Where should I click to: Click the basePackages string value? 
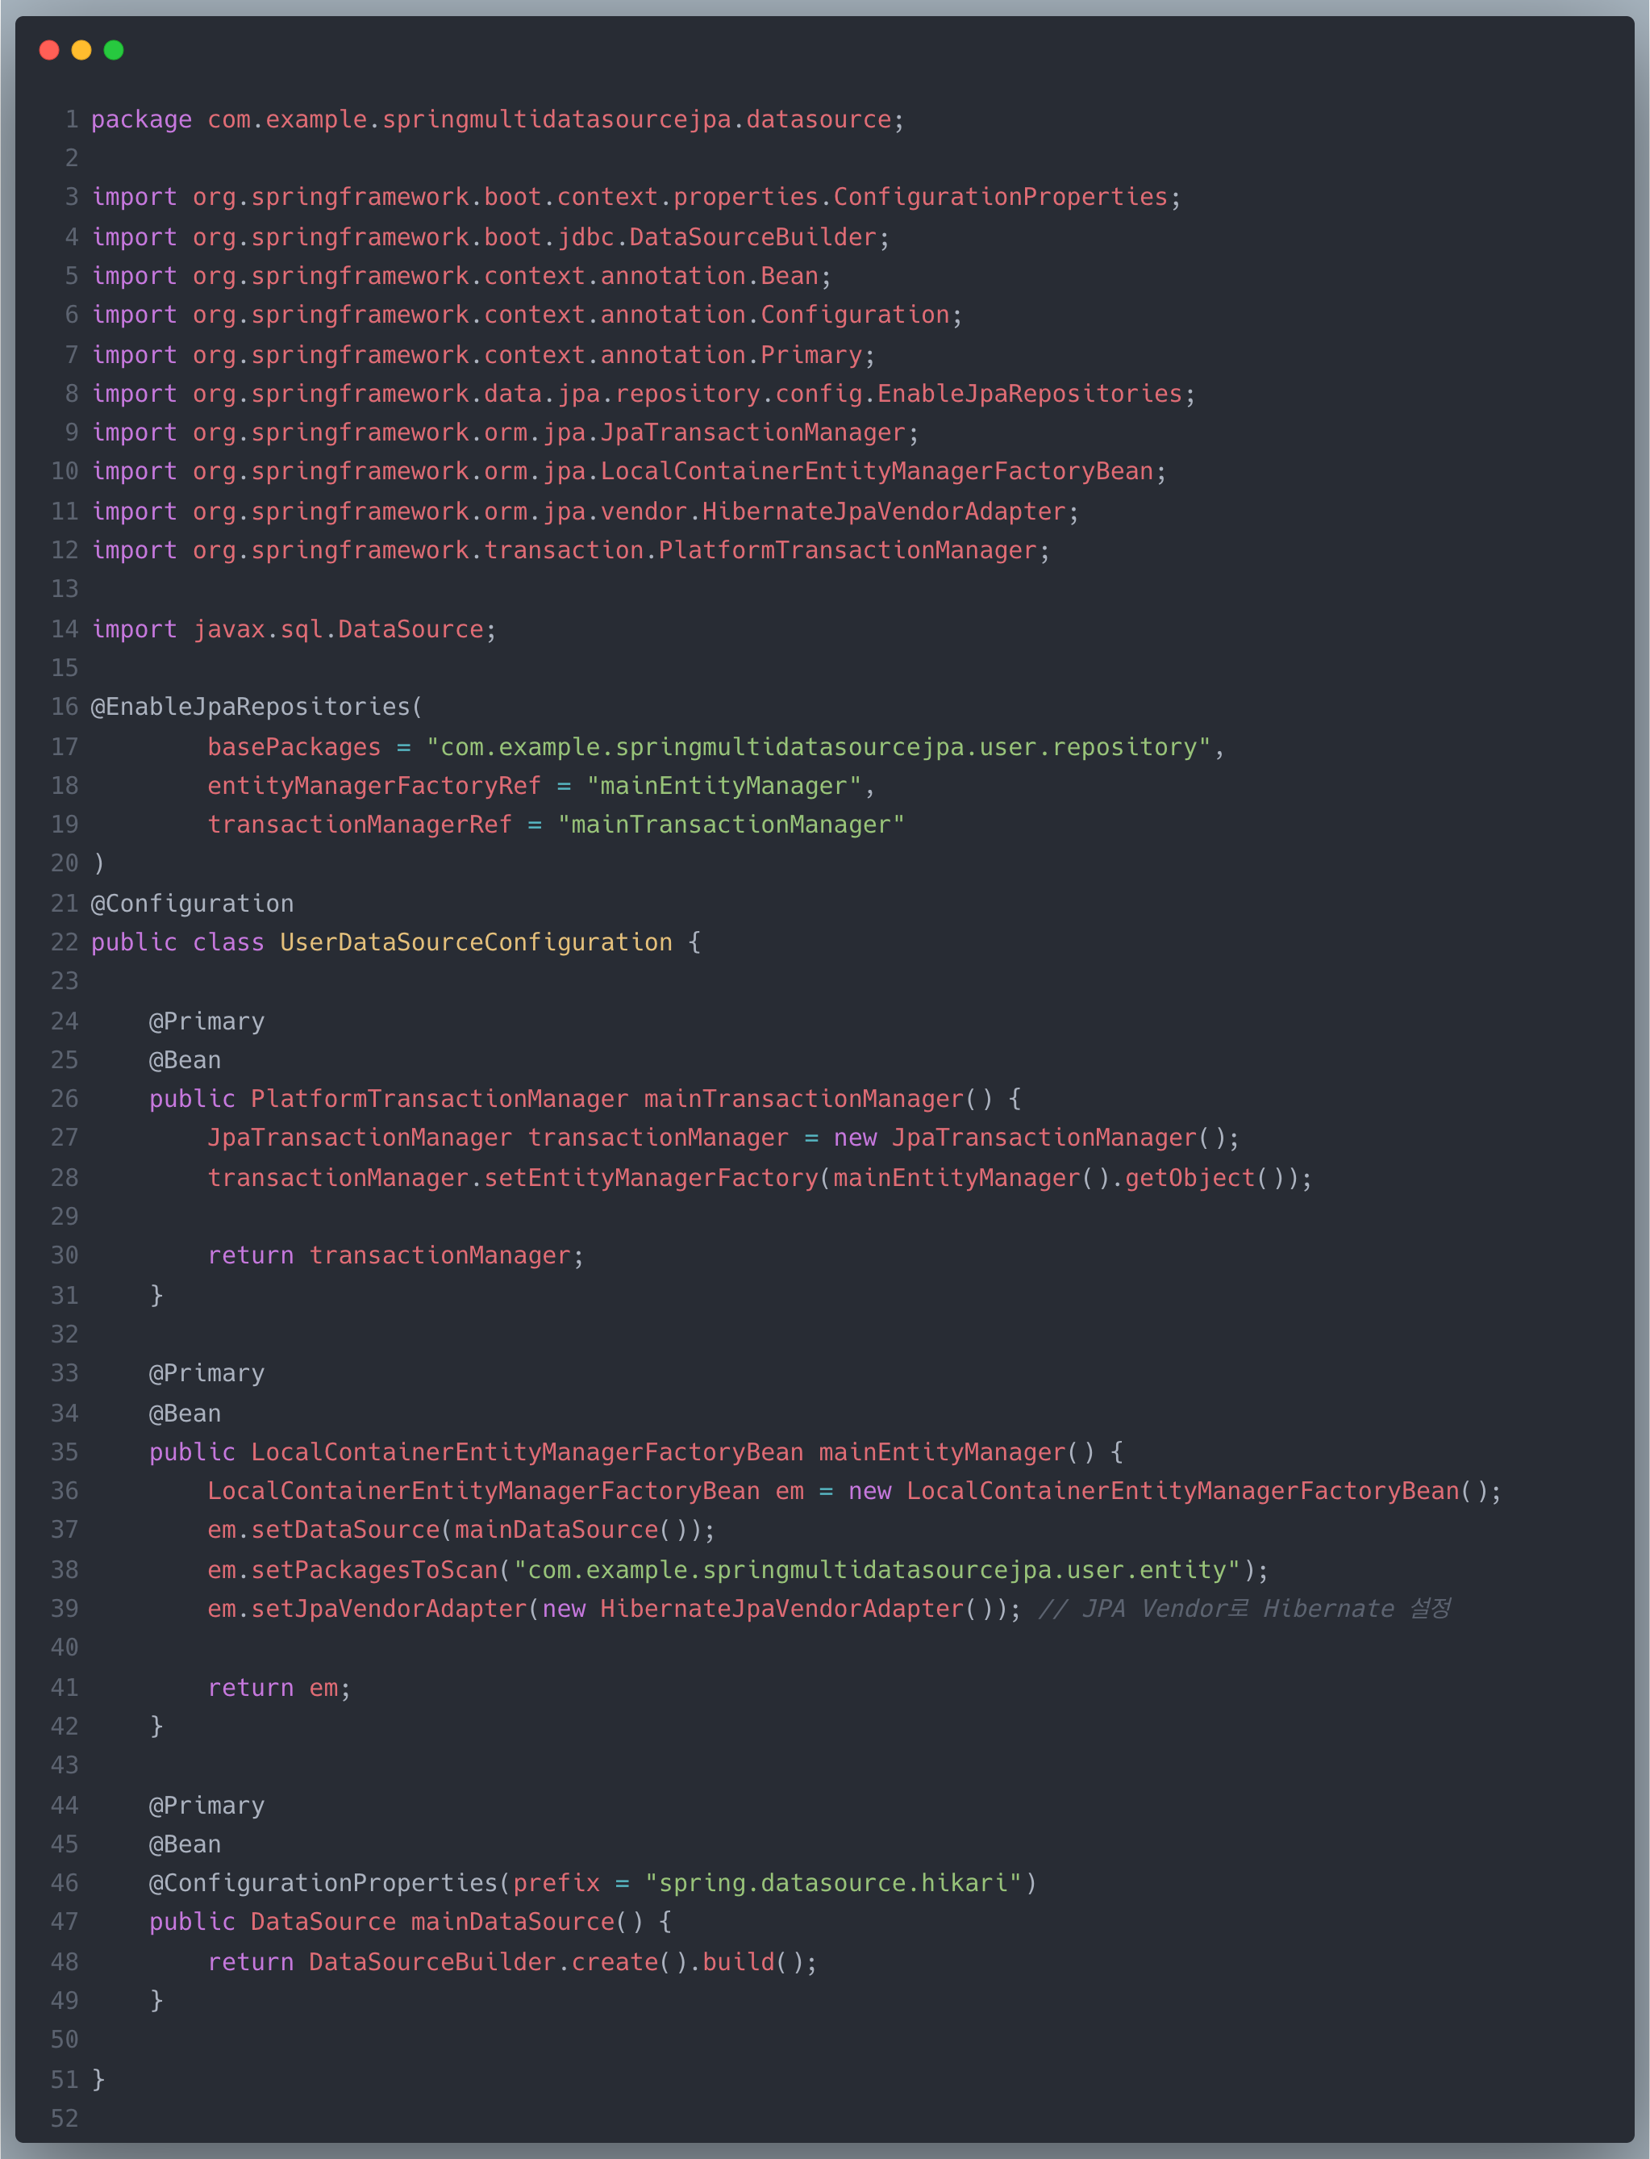click(819, 747)
